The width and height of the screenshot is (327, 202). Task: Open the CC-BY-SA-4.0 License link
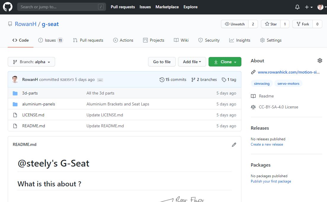278,107
